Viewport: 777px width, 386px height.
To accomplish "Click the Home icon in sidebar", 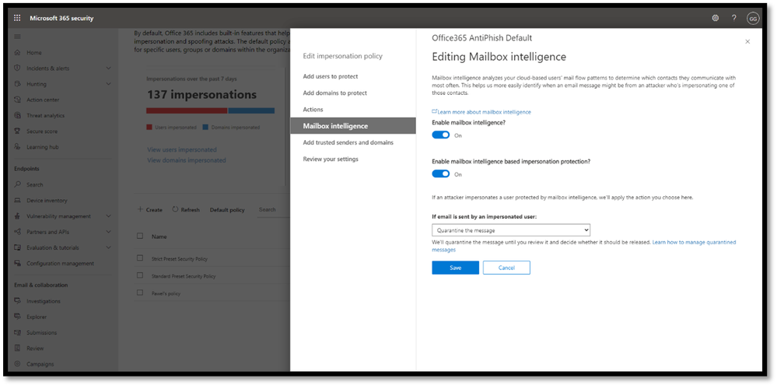I will (17, 52).
